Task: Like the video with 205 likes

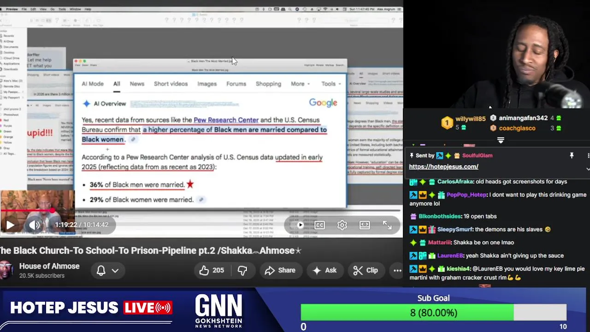Action: (x=212, y=270)
